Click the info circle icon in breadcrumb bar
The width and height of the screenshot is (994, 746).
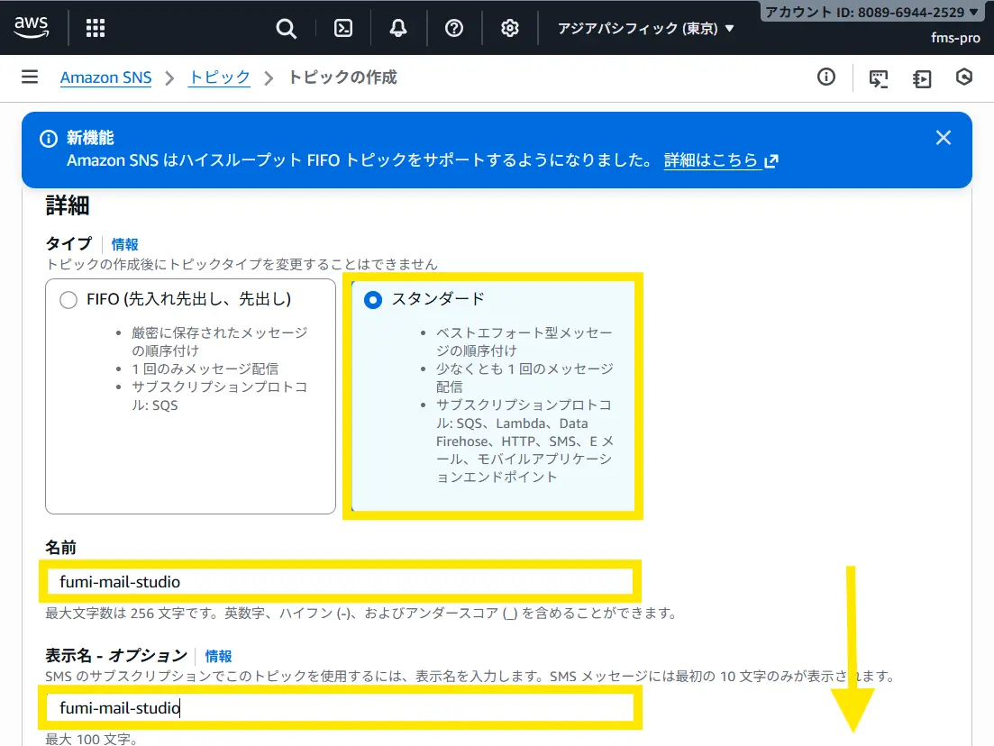tap(826, 77)
